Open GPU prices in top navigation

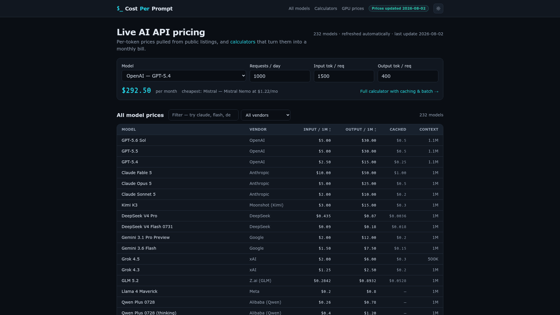point(353,8)
